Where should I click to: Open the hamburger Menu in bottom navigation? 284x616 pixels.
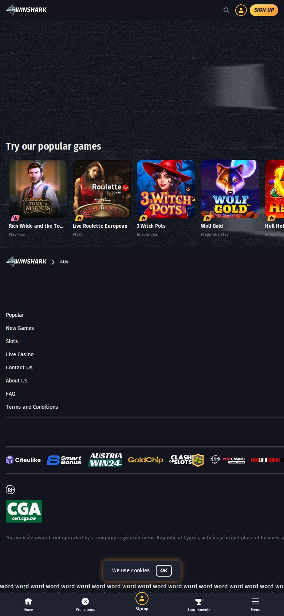pos(256,604)
